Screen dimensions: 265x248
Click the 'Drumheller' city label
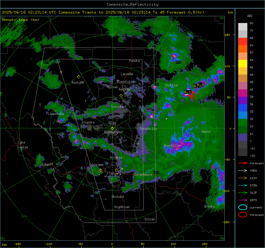[x=173, y=145]
